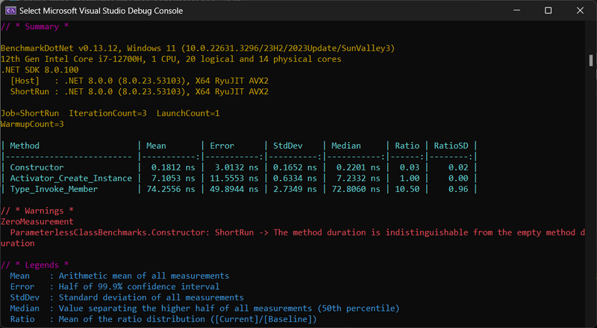Click the RatioSD value '0.02'

point(458,167)
